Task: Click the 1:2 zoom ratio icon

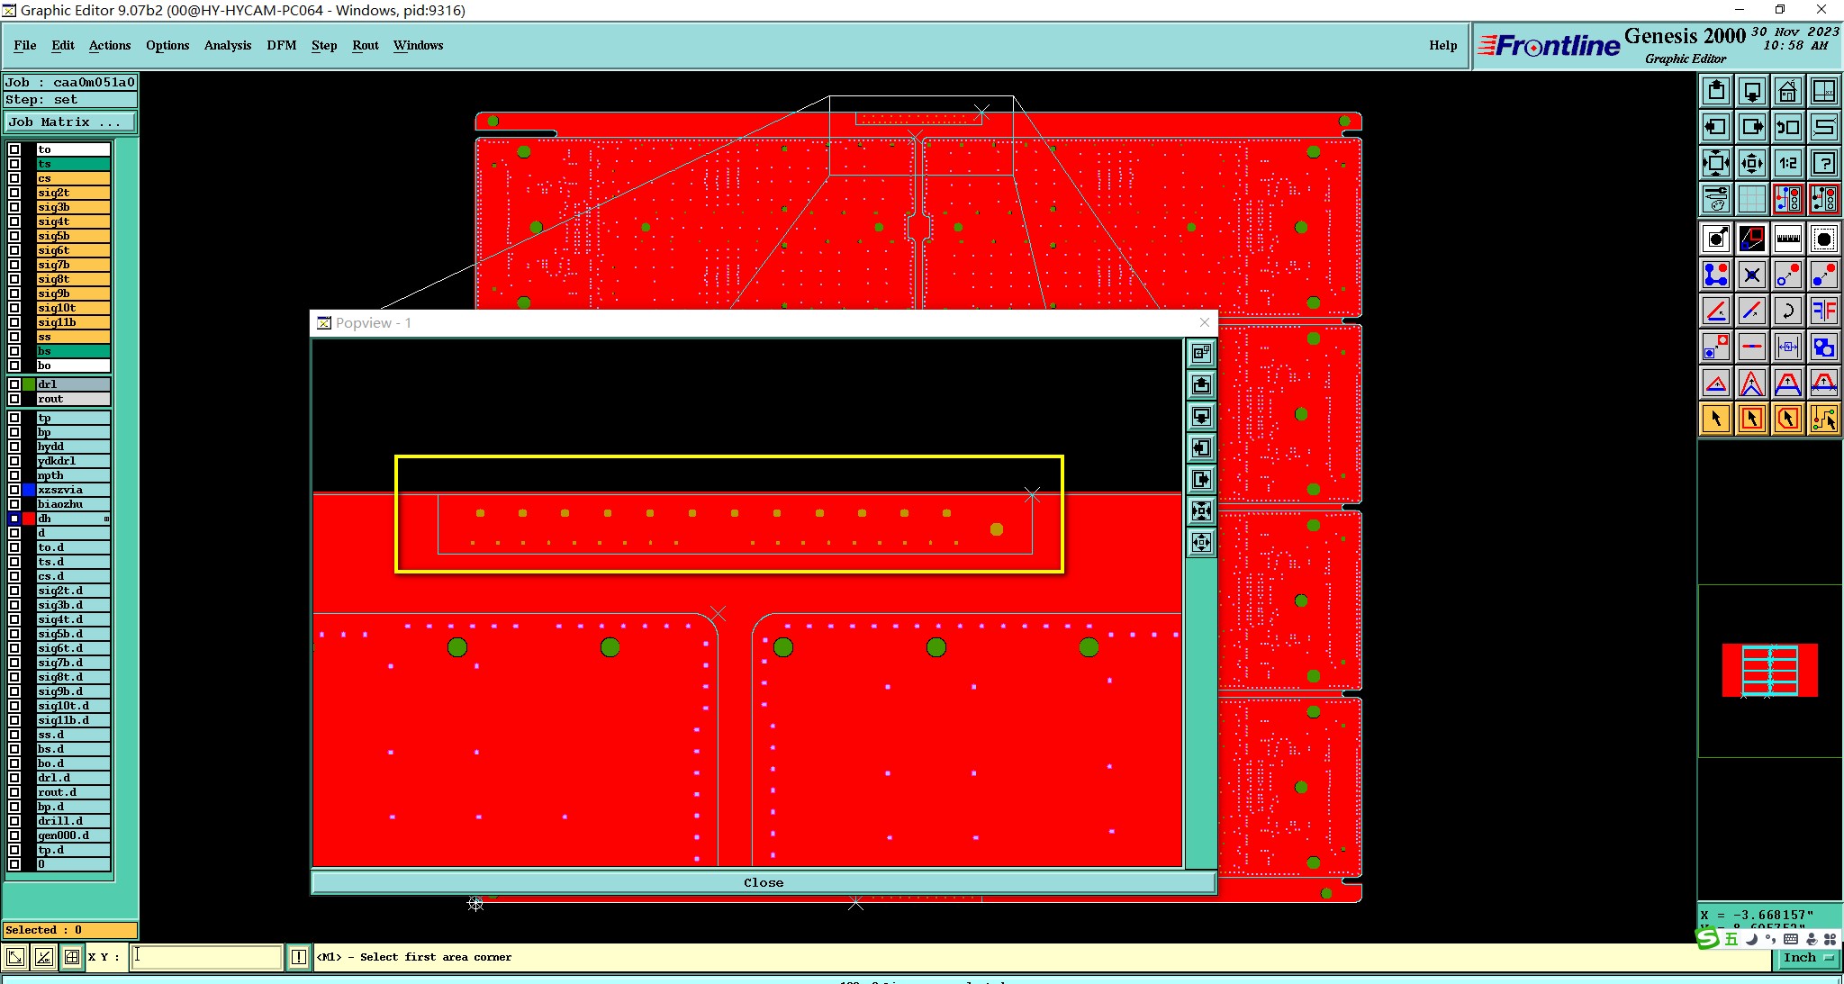Action: coord(1787,163)
